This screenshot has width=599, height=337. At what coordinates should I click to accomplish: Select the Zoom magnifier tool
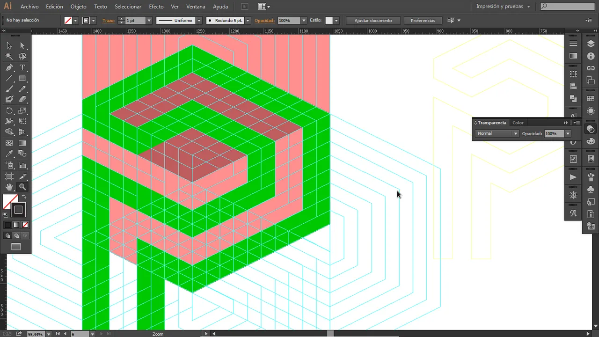click(x=22, y=187)
